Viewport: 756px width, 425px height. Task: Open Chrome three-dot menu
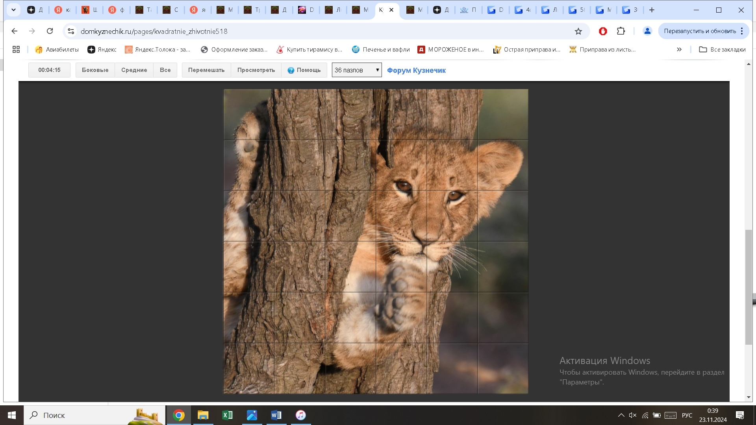pos(742,31)
